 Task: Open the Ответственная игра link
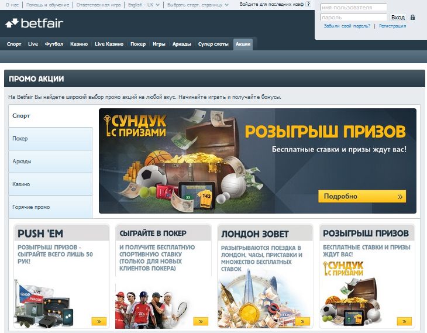pyautogui.click(x=98, y=5)
